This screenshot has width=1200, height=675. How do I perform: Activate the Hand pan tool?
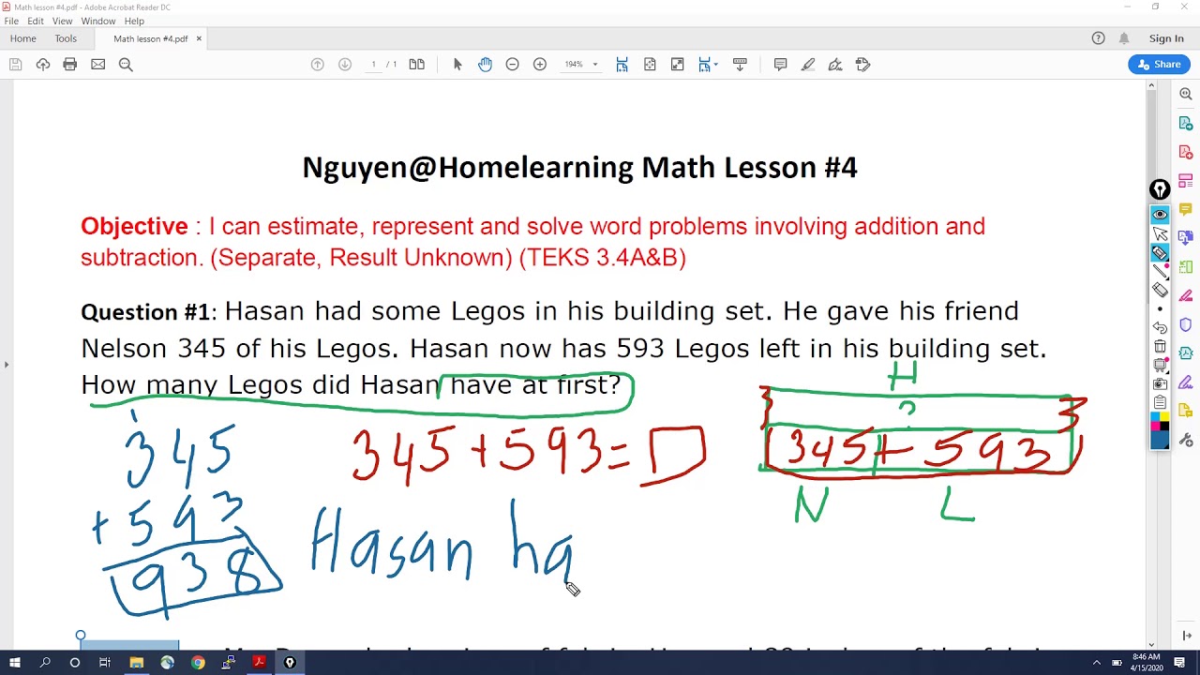tap(485, 65)
